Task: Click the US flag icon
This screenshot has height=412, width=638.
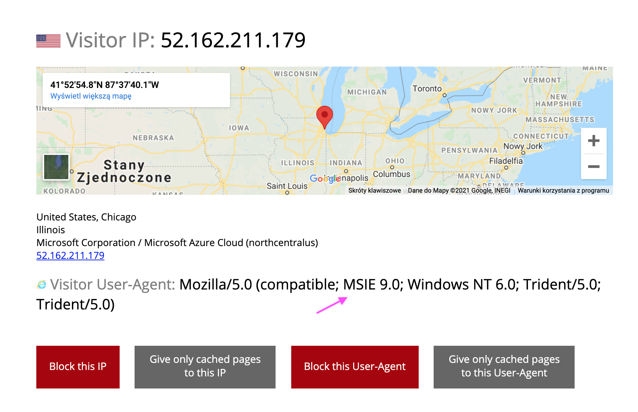Action: pos(48,41)
